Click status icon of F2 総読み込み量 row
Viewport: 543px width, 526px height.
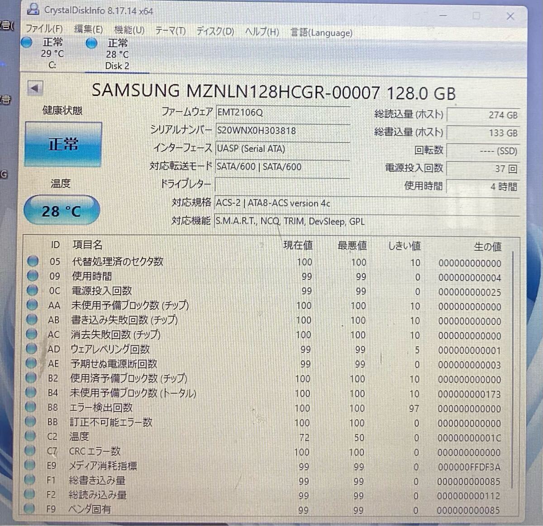pyautogui.click(x=29, y=494)
